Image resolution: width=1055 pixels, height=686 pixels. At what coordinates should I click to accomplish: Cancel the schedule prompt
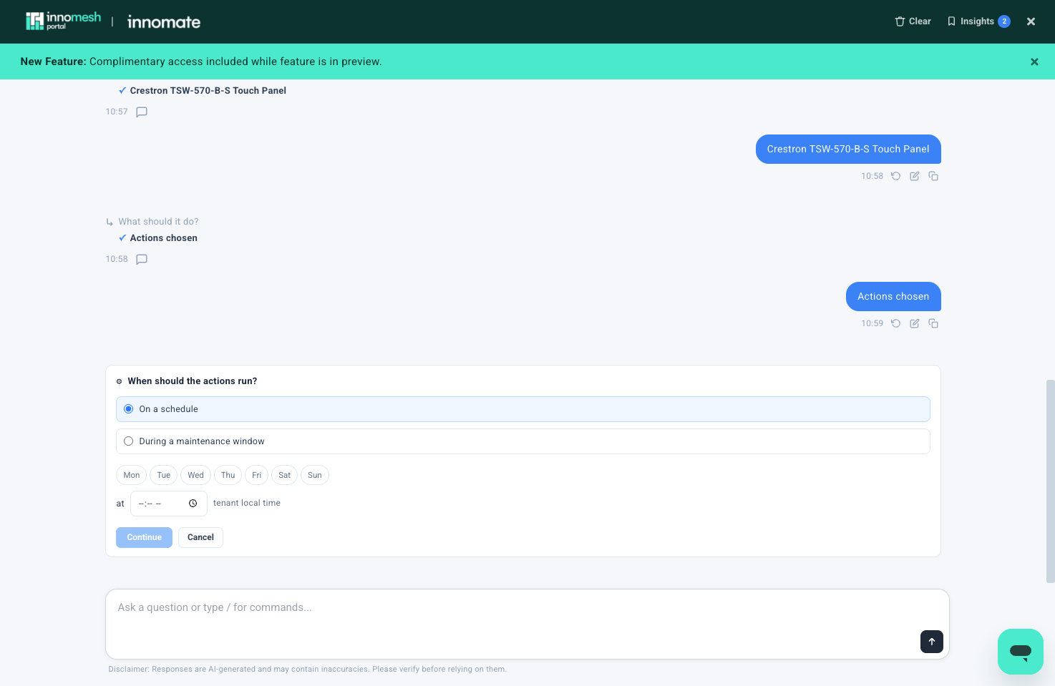(x=200, y=537)
